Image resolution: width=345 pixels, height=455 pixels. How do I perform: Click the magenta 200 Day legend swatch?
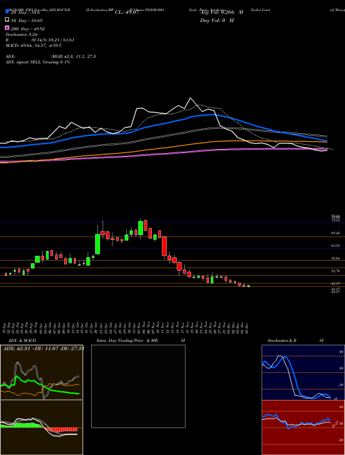pos(8,28)
